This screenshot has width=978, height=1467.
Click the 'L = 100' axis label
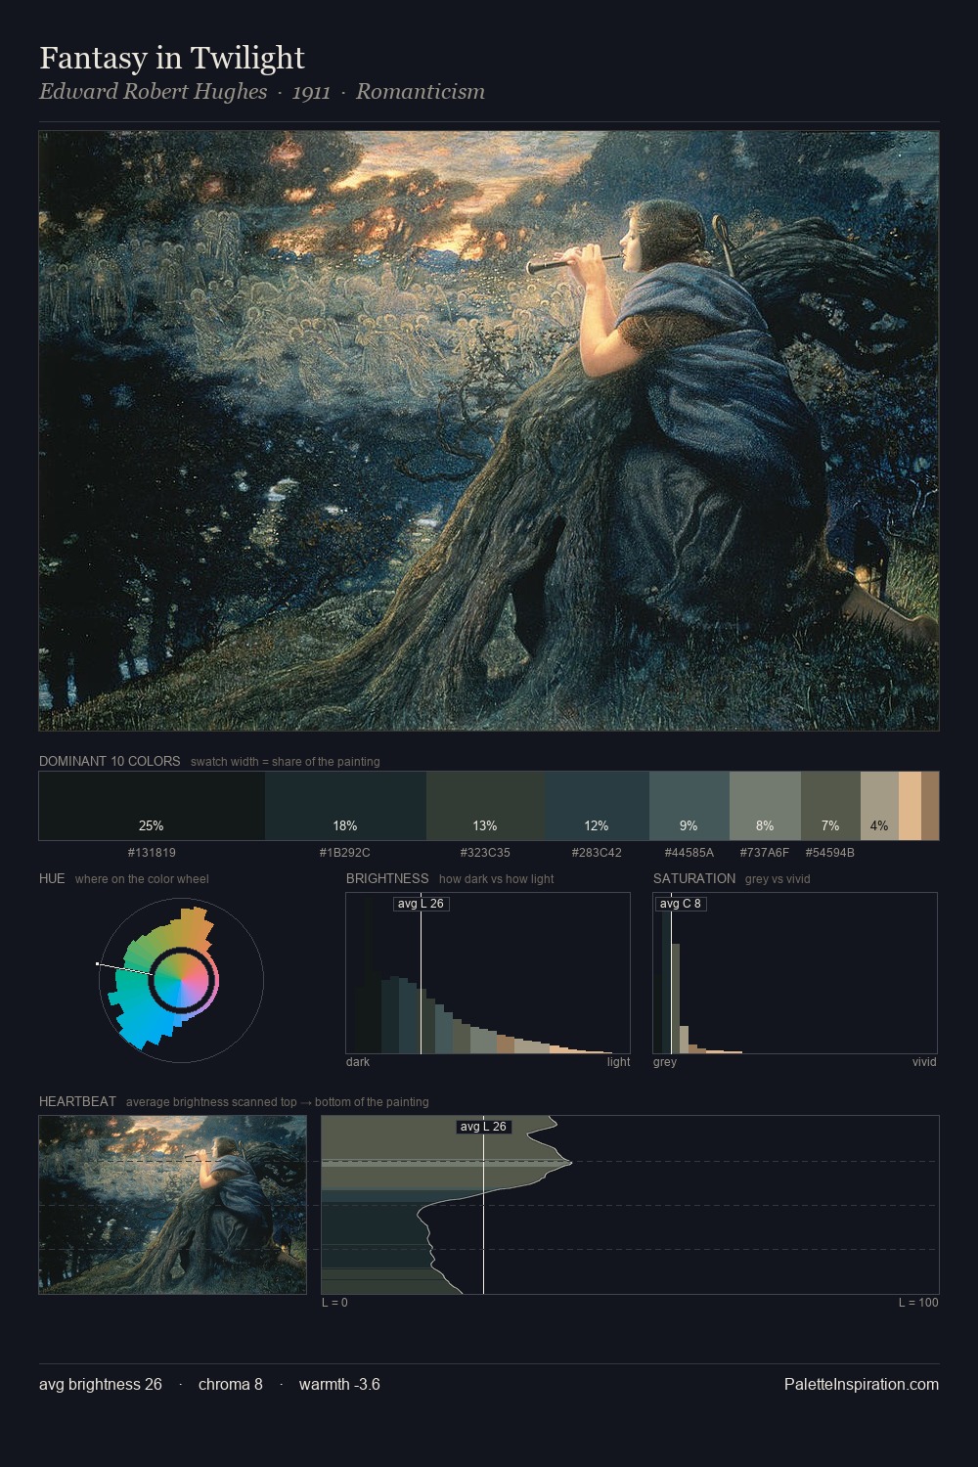coord(918,1303)
